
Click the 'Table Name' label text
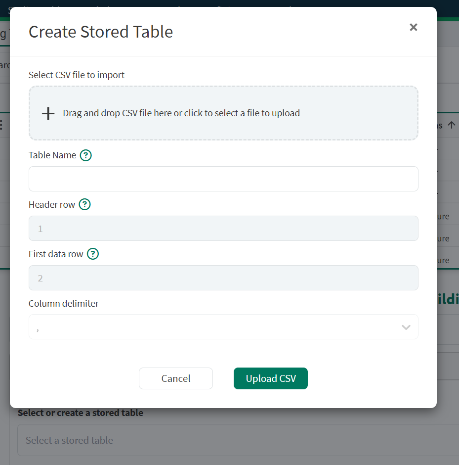(x=52, y=155)
